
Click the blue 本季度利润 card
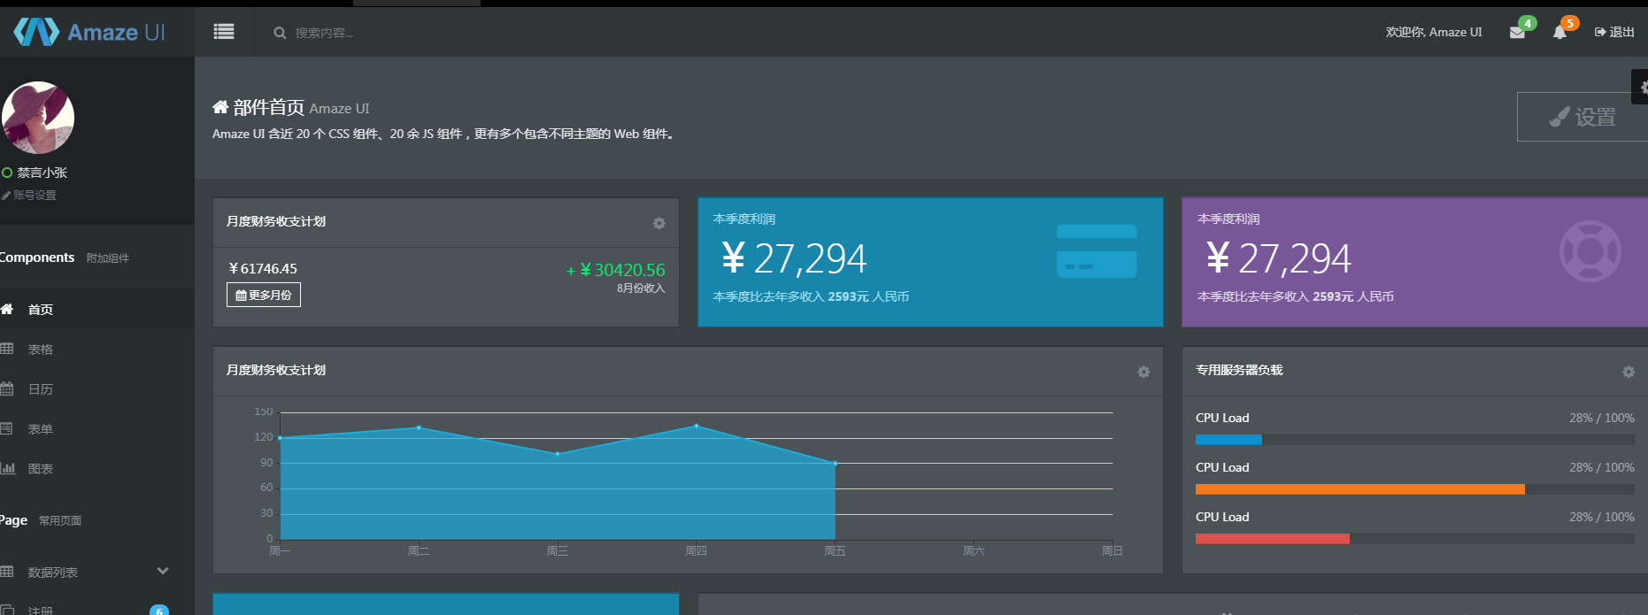930,262
